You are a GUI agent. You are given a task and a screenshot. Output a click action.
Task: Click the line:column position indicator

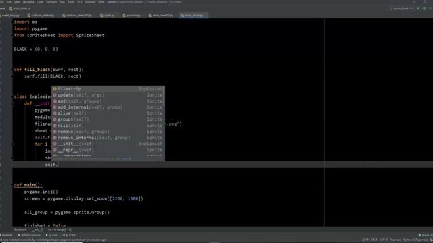pos(365,240)
